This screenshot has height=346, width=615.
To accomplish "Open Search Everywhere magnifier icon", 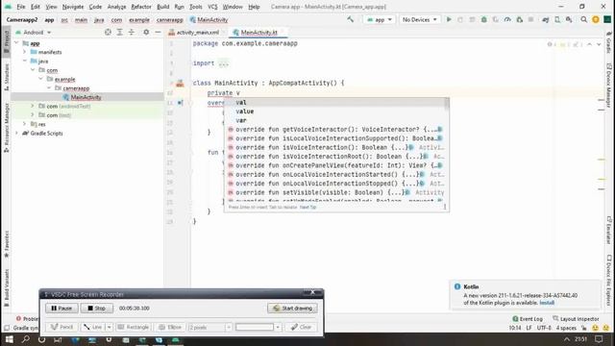I will pos(583,19).
